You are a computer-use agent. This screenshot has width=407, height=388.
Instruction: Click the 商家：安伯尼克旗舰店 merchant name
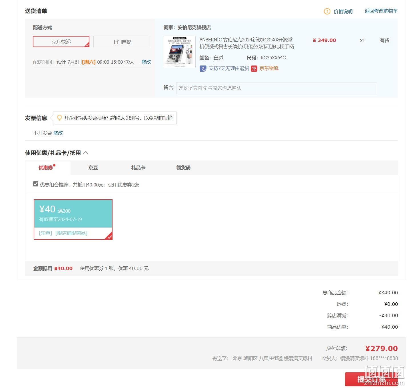coord(187,28)
